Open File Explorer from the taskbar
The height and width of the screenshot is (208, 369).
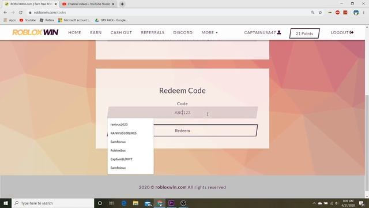(x=135, y=203)
